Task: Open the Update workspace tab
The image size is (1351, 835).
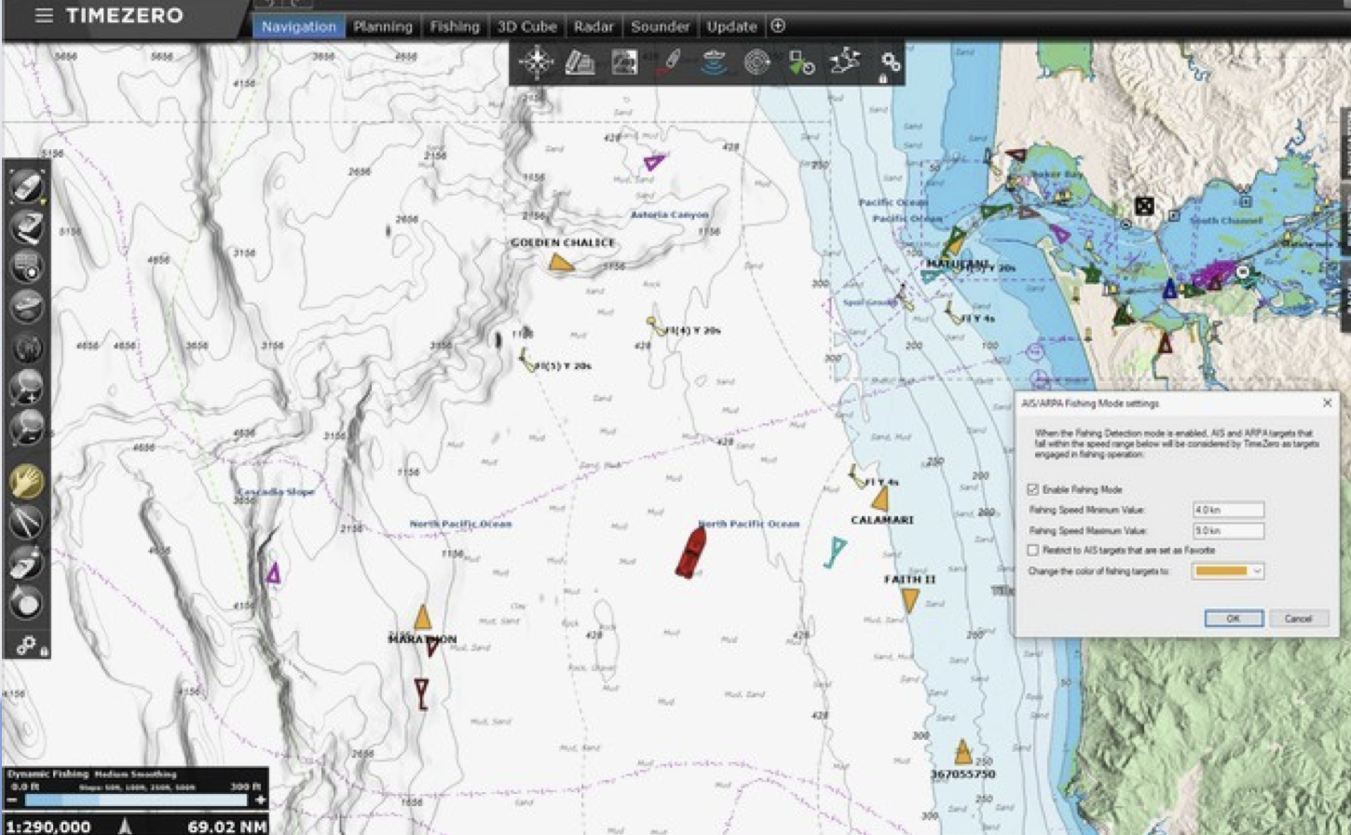Action: pos(731,27)
